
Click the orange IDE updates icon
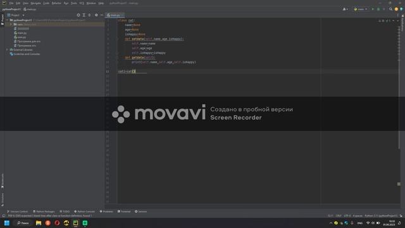coord(396,9)
